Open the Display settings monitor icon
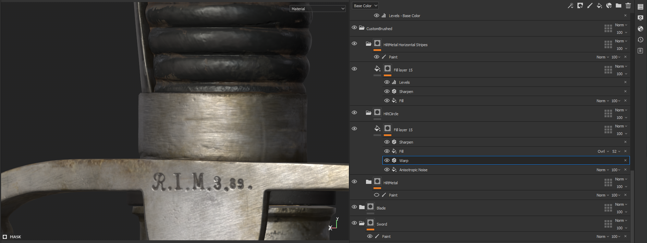 click(x=640, y=18)
